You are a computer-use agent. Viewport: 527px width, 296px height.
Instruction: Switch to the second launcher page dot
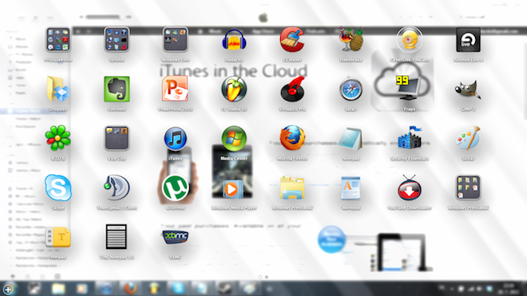click(x=267, y=277)
